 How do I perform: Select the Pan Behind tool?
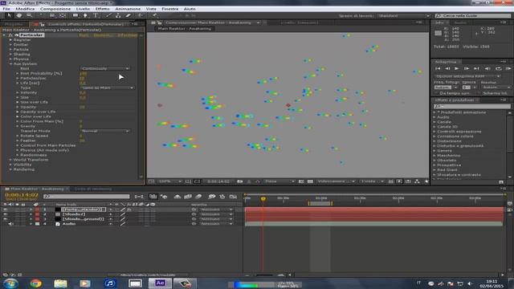[63, 15]
